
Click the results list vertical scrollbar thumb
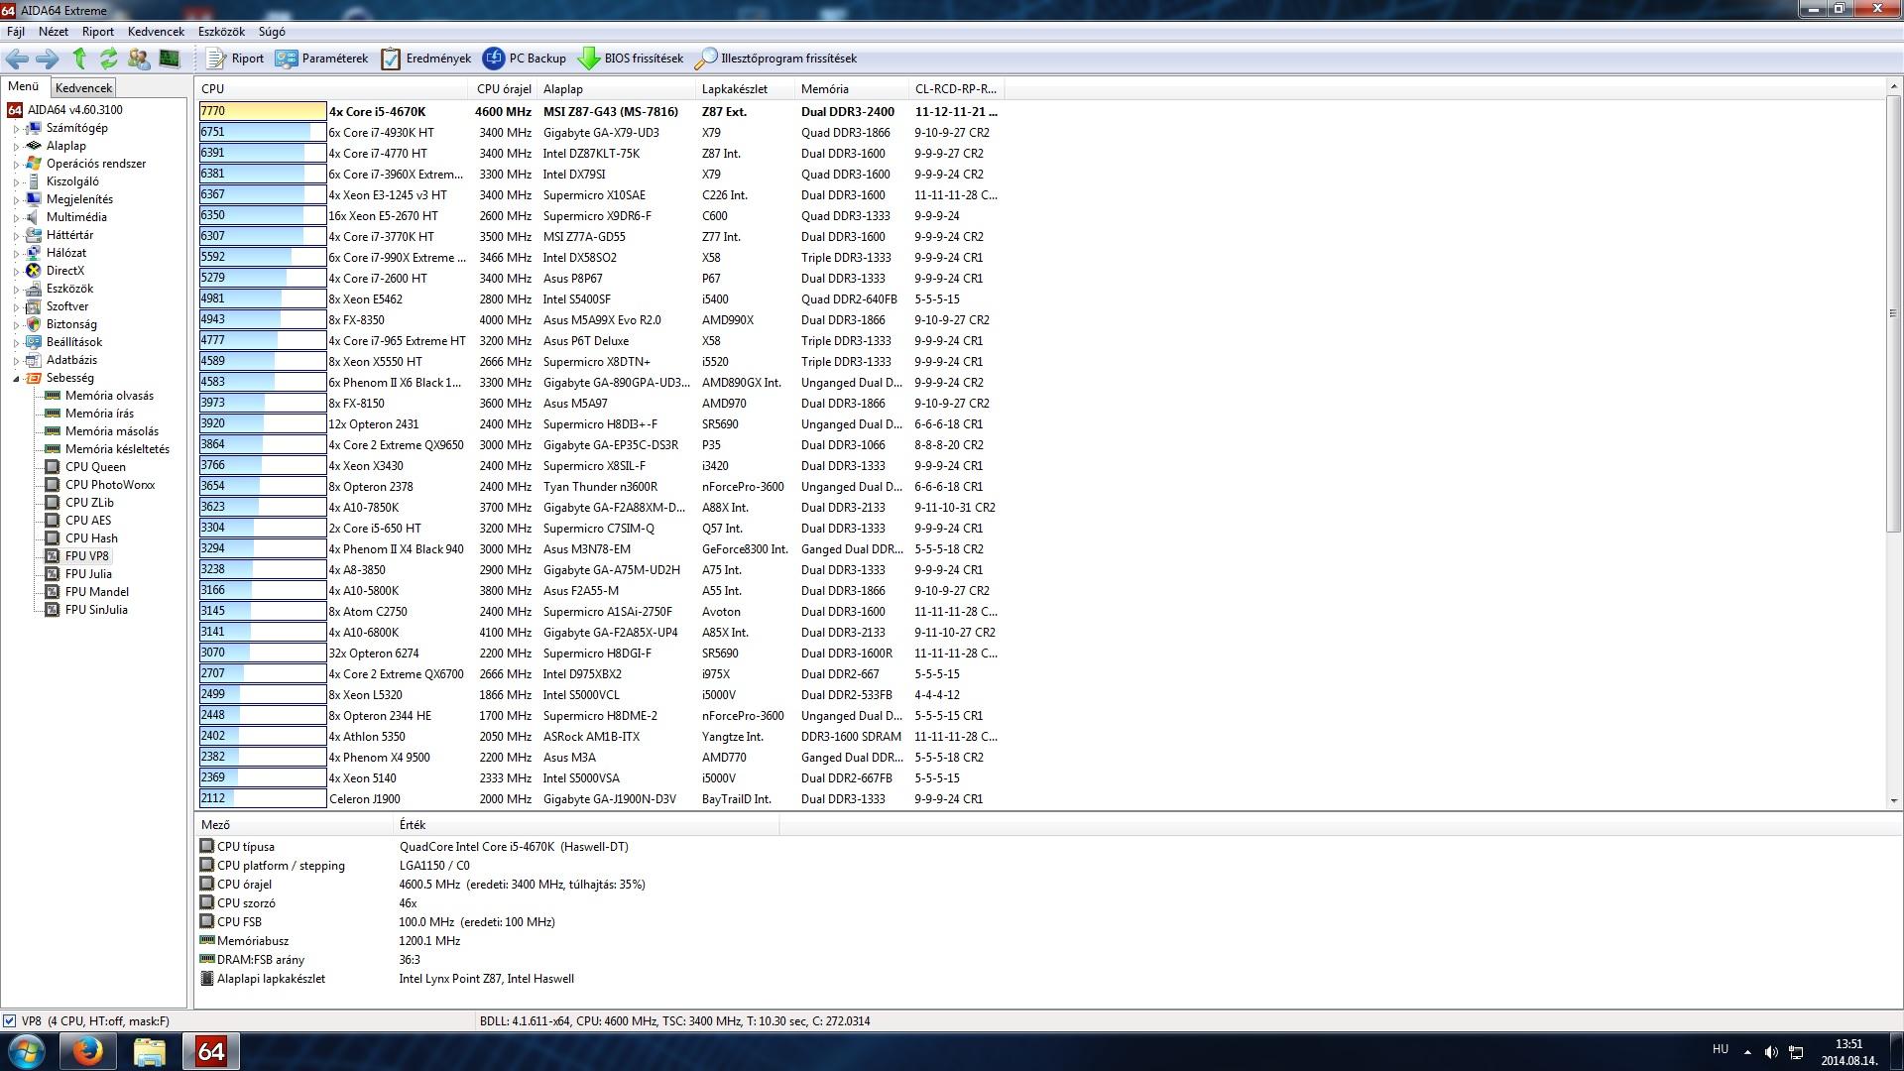[1894, 313]
